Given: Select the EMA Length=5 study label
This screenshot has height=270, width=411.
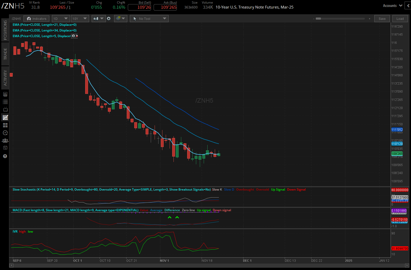Looking at the screenshot, I should 42,36.
